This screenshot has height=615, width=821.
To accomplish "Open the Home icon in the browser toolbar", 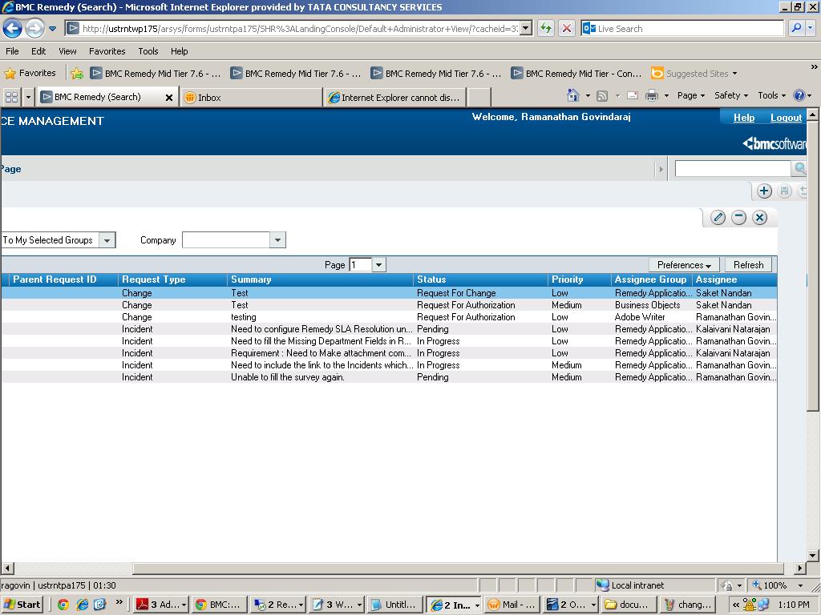I will (574, 94).
